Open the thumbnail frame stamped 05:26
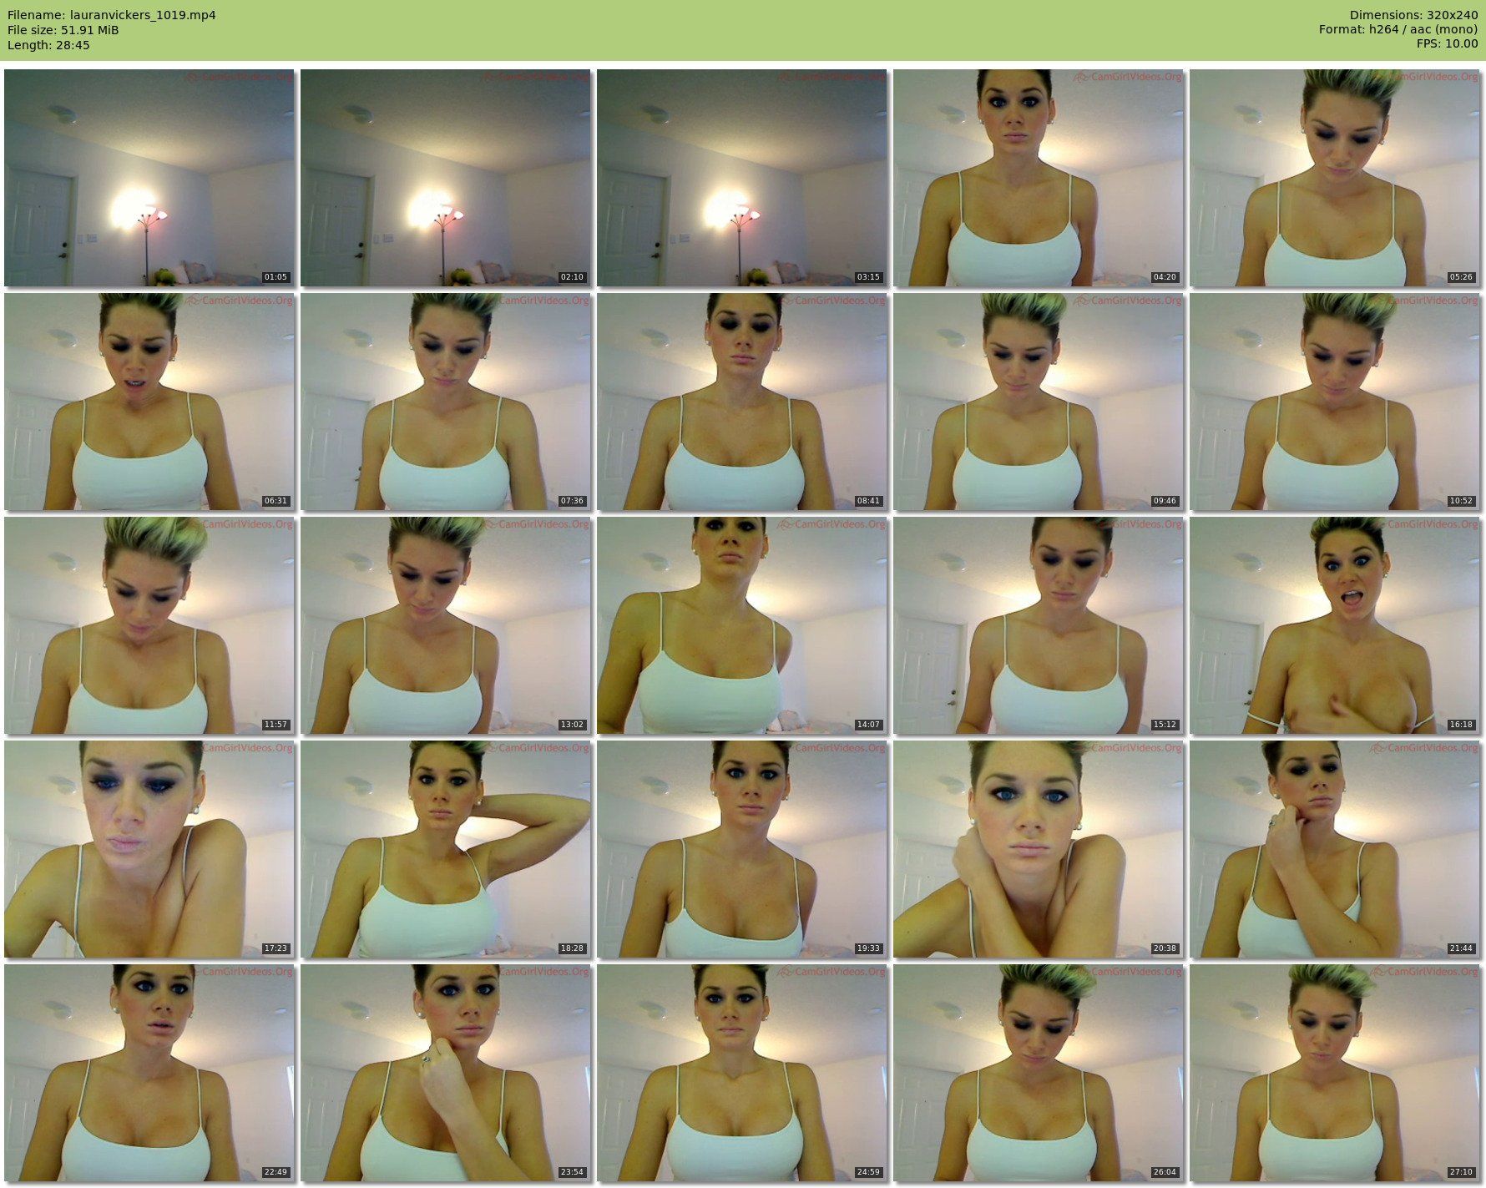The height and width of the screenshot is (1188, 1486). pos(1335,178)
